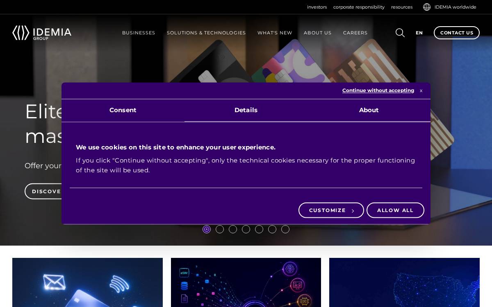Open the search magnifier icon
Viewport: 492px width, 307px height.
[x=400, y=33]
